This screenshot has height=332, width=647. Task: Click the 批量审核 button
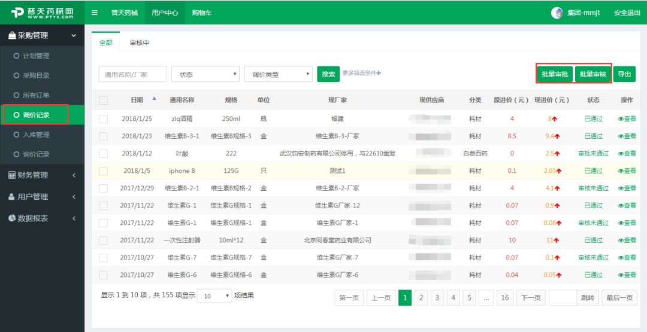click(x=593, y=74)
